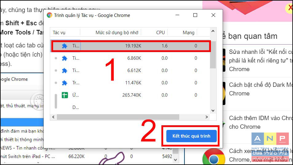Select the task row using 6.612K memory
Screen dimensions: 293x165
coord(130,70)
